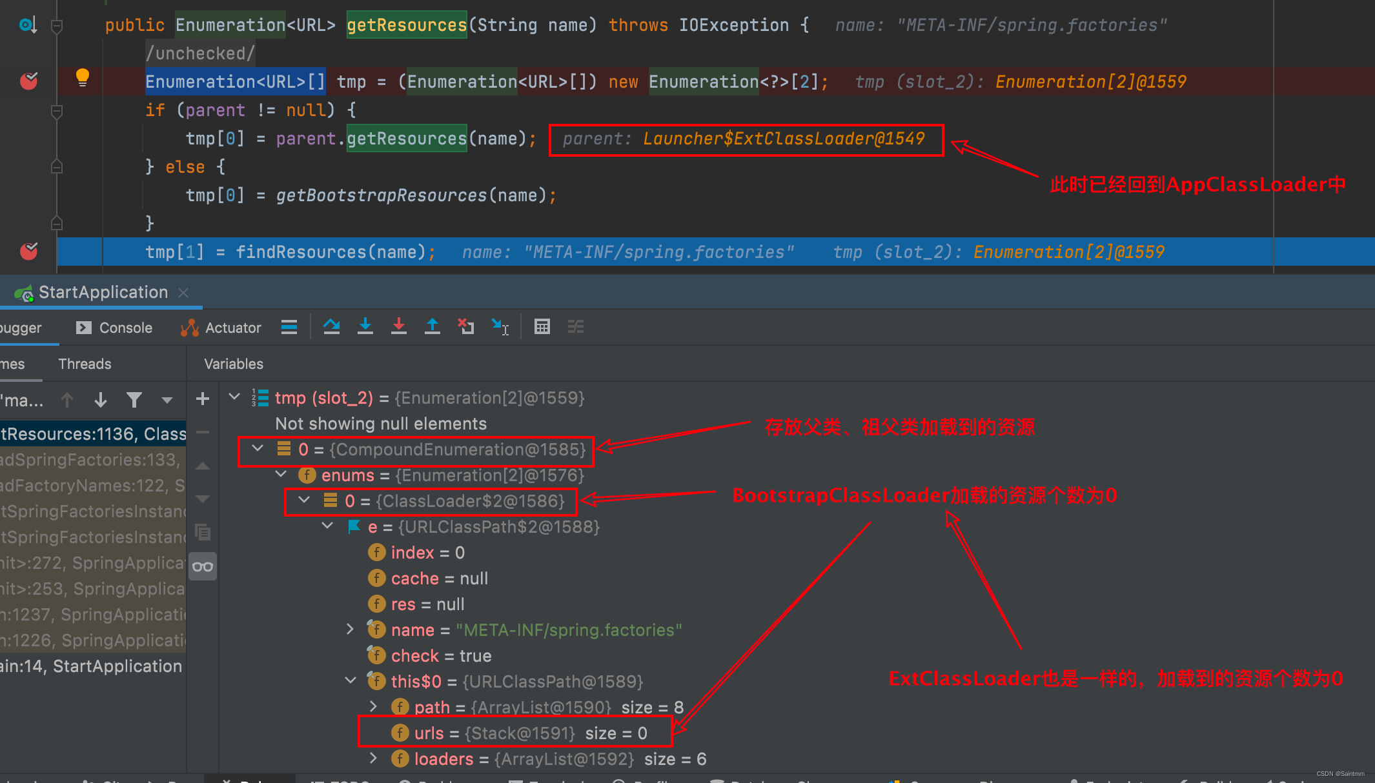The height and width of the screenshot is (783, 1375).
Task: Open the thread selector dropdown arrow
Action: [167, 401]
